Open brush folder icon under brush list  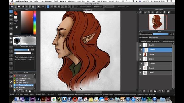click(x=30, y=91)
